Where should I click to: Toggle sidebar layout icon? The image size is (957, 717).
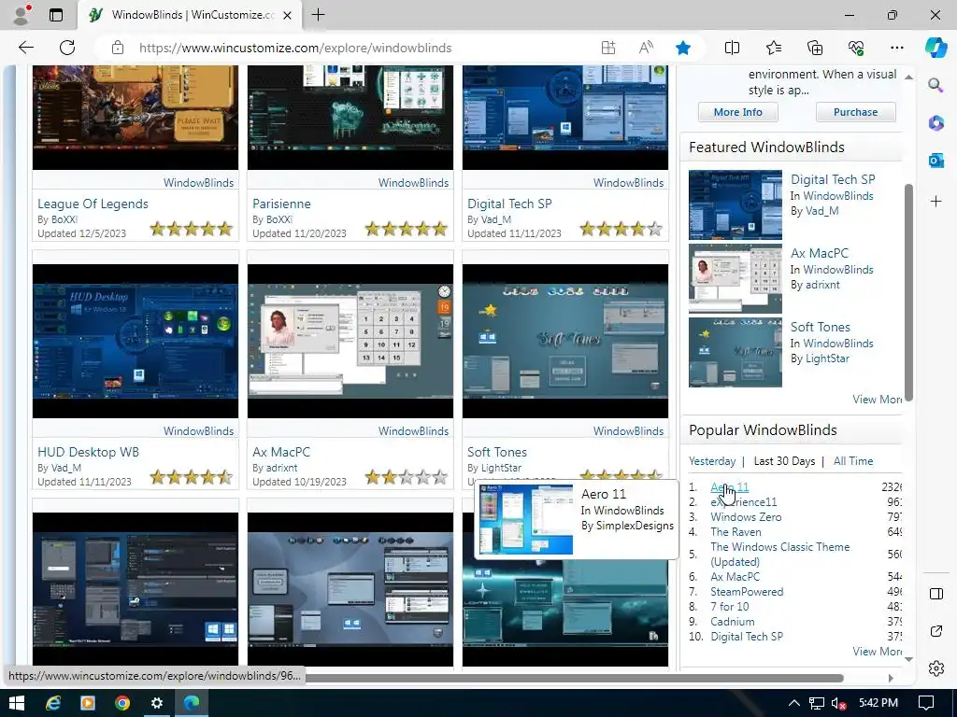(936, 594)
